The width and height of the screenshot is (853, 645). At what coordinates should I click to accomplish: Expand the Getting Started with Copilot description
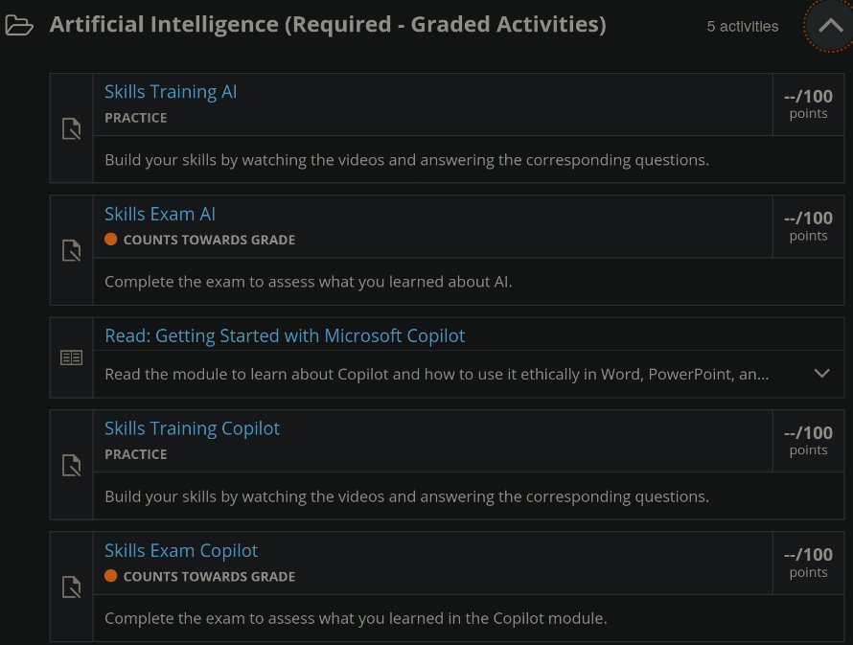[x=821, y=374]
